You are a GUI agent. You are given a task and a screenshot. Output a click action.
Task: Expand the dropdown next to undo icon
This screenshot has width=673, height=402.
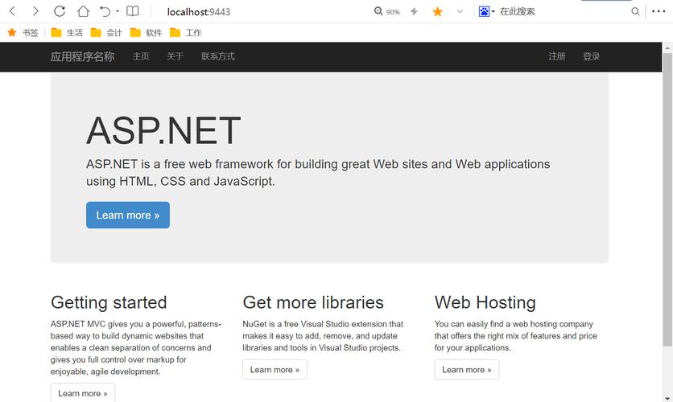tap(118, 11)
